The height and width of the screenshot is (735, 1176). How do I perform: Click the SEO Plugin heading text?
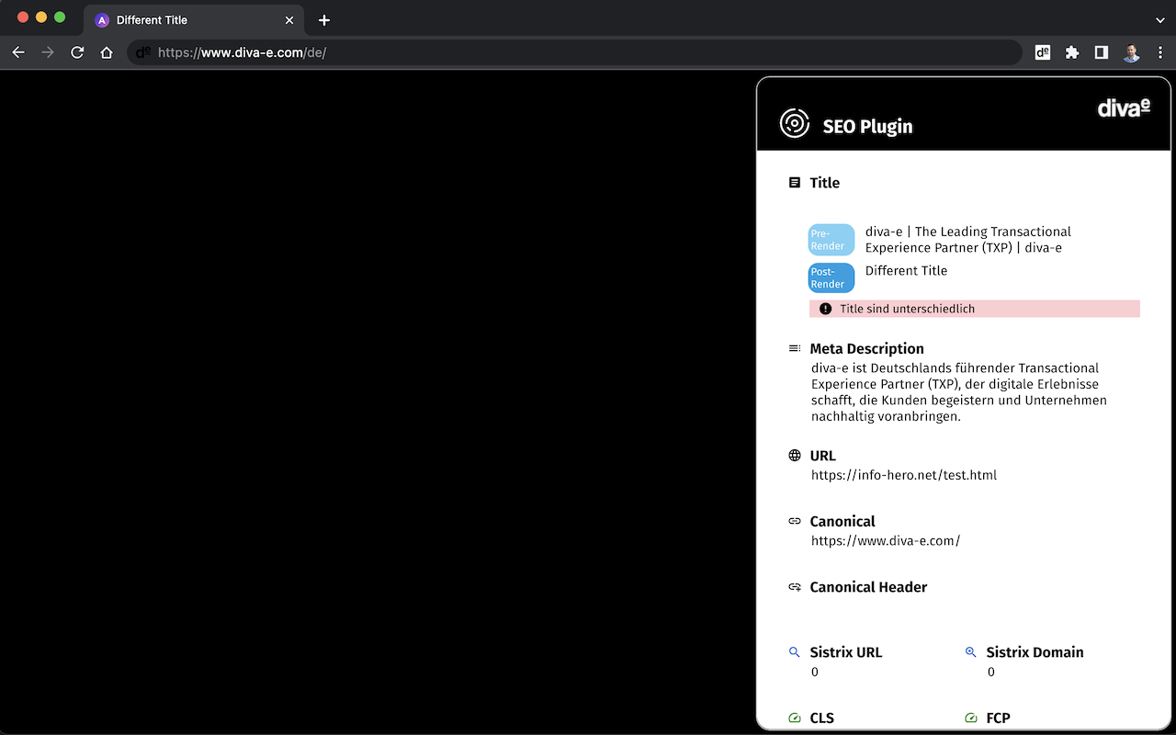click(868, 127)
